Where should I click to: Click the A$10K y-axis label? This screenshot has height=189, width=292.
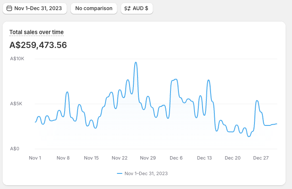pos(17,59)
